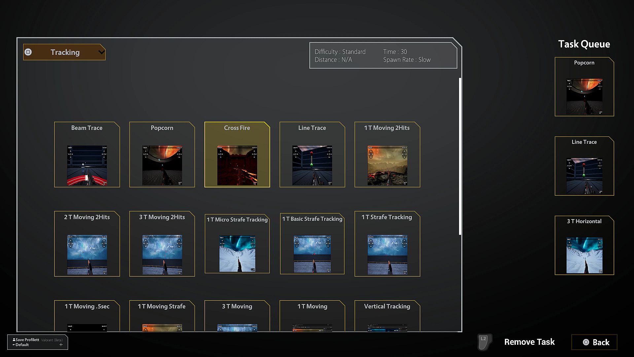Open the 1 T Micro Strafe Tracking task
Viewport: 634px width, 357px height.
click(237, 244)
